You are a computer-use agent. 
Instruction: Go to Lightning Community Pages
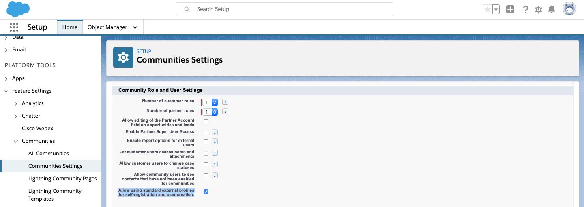62,179
